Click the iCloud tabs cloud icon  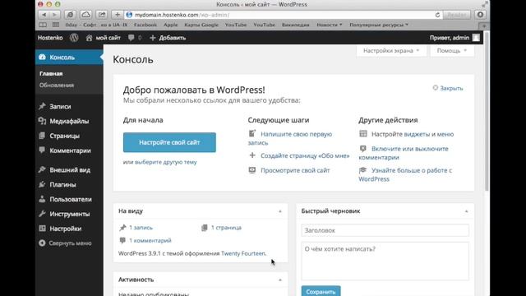pyautogui.click(x=85, y=15)
